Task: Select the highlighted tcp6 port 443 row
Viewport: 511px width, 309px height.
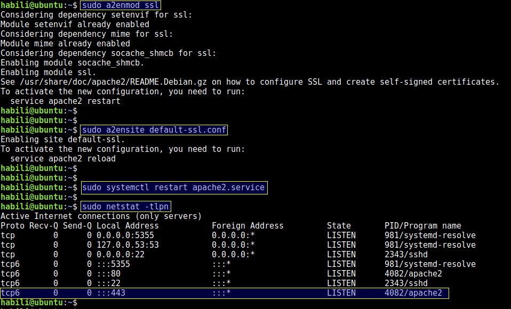Action: tap(224, 293)
